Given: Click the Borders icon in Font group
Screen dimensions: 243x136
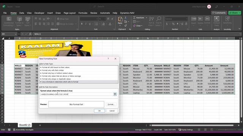Looking at the screenshot, I should pyautogui.click(x=96, y=24).
